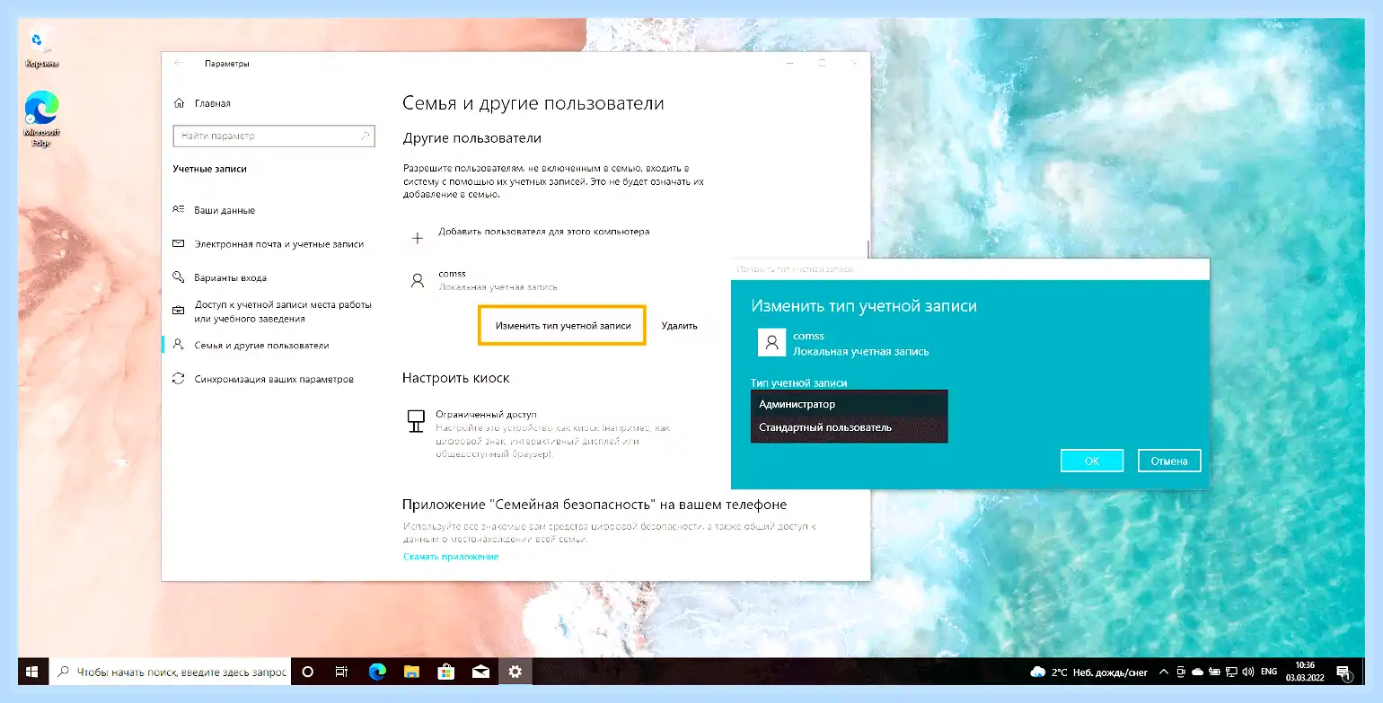Confirm the dialog with OK

coord(1092,461)
